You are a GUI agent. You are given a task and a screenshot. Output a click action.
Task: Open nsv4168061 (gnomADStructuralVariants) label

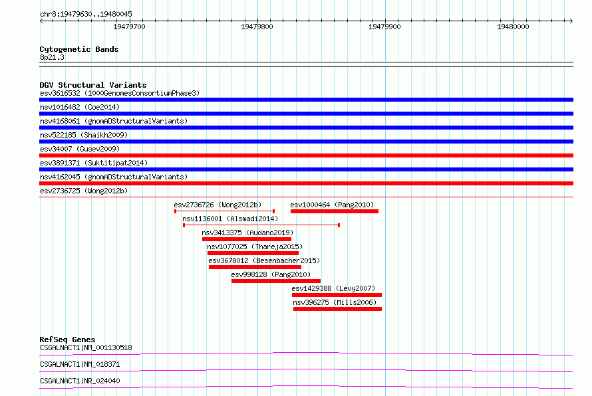point(114,121)
